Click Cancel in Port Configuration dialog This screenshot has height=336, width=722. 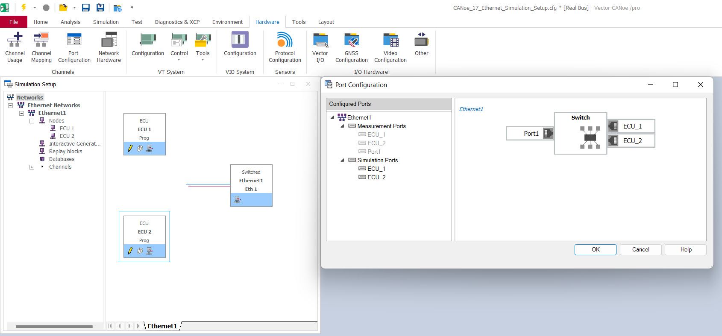640,250
